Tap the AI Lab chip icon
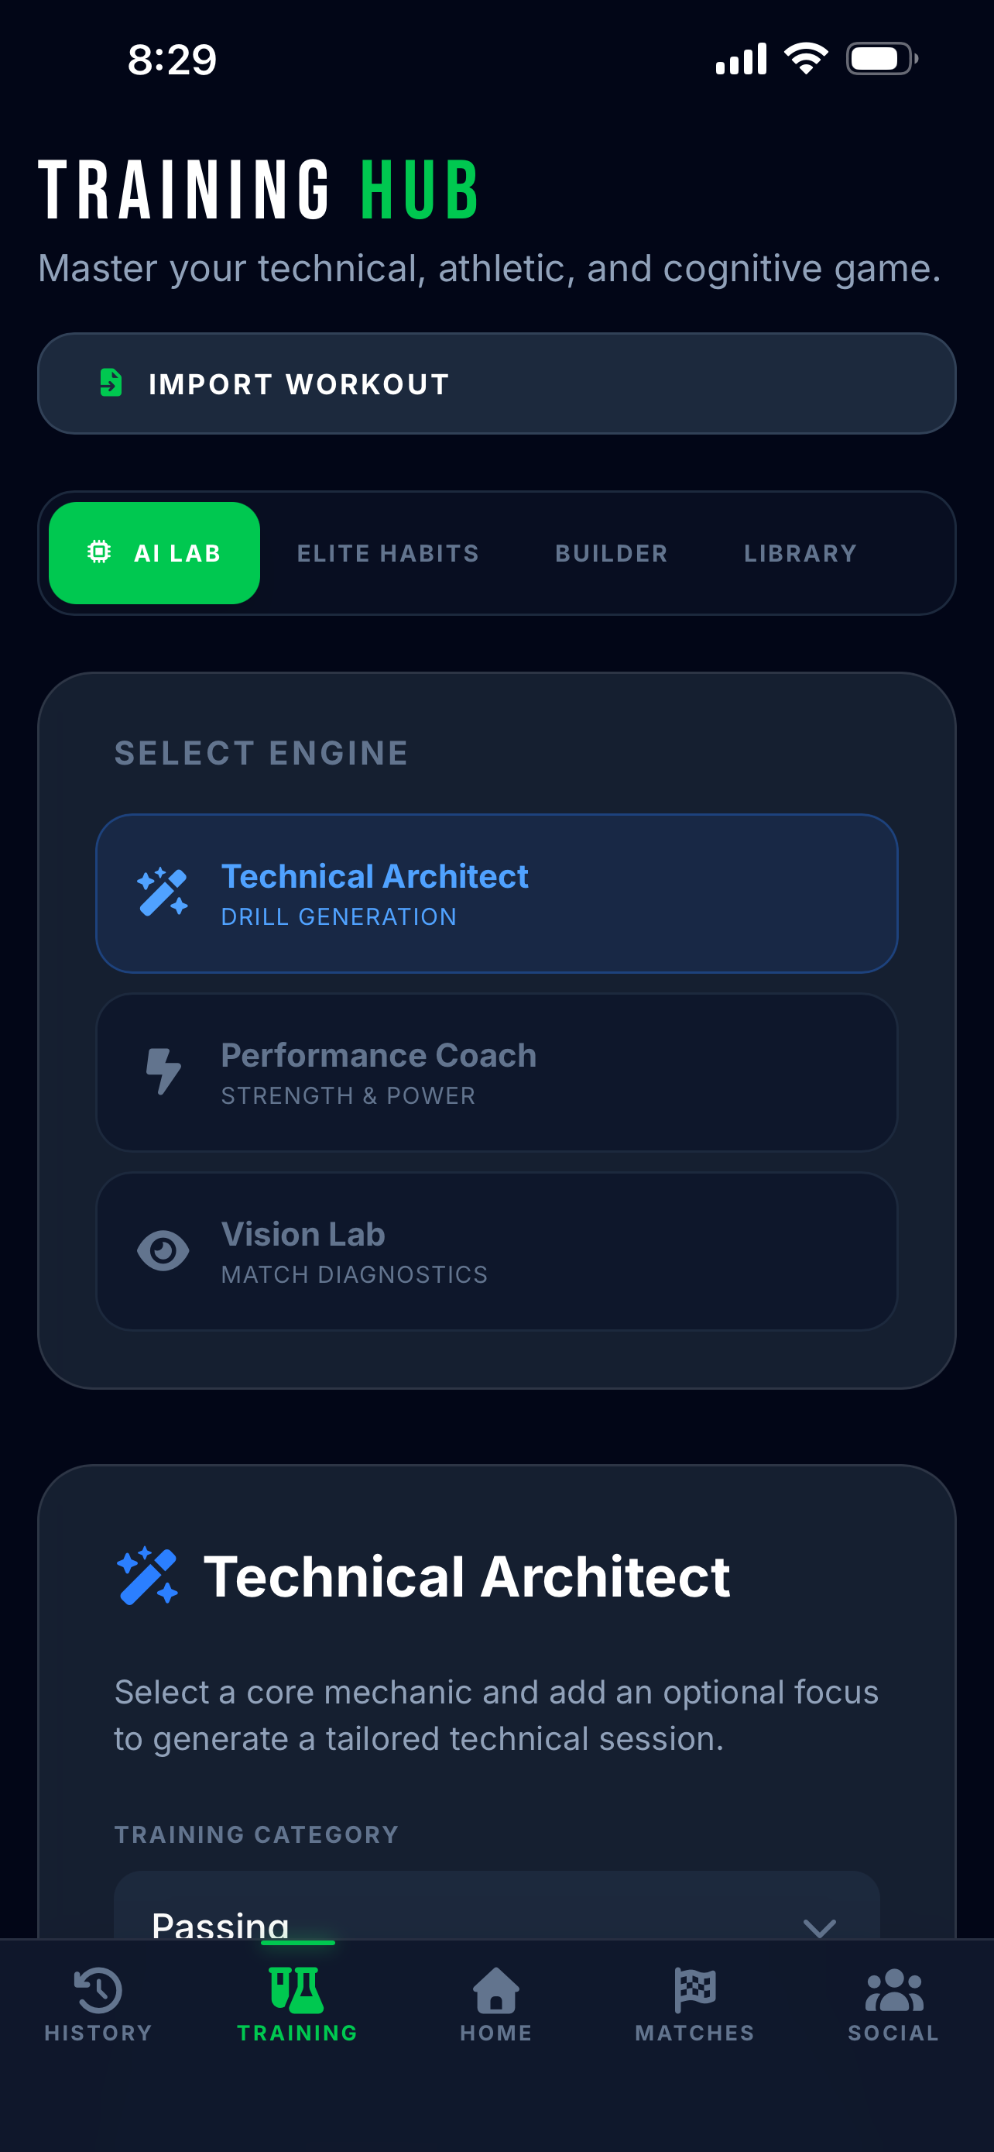 [x=99, y=552]
